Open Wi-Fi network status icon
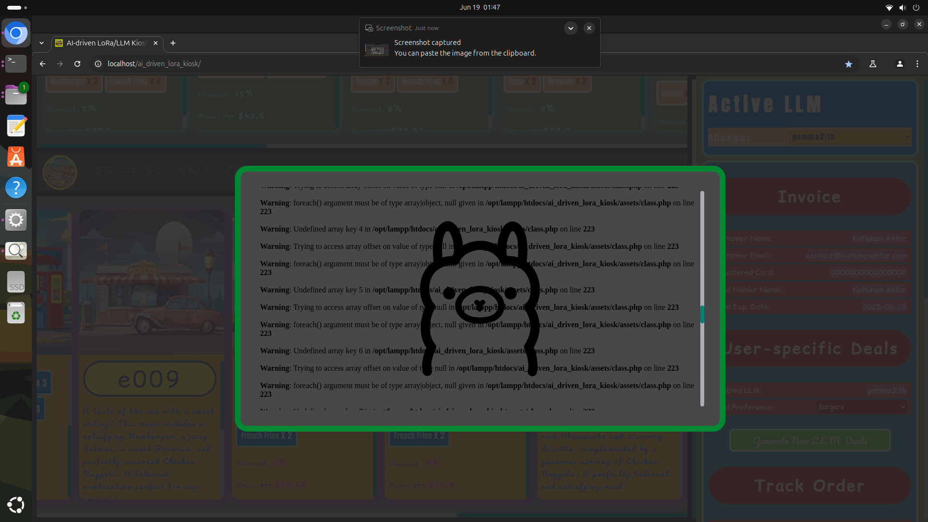 coord(889,7)
